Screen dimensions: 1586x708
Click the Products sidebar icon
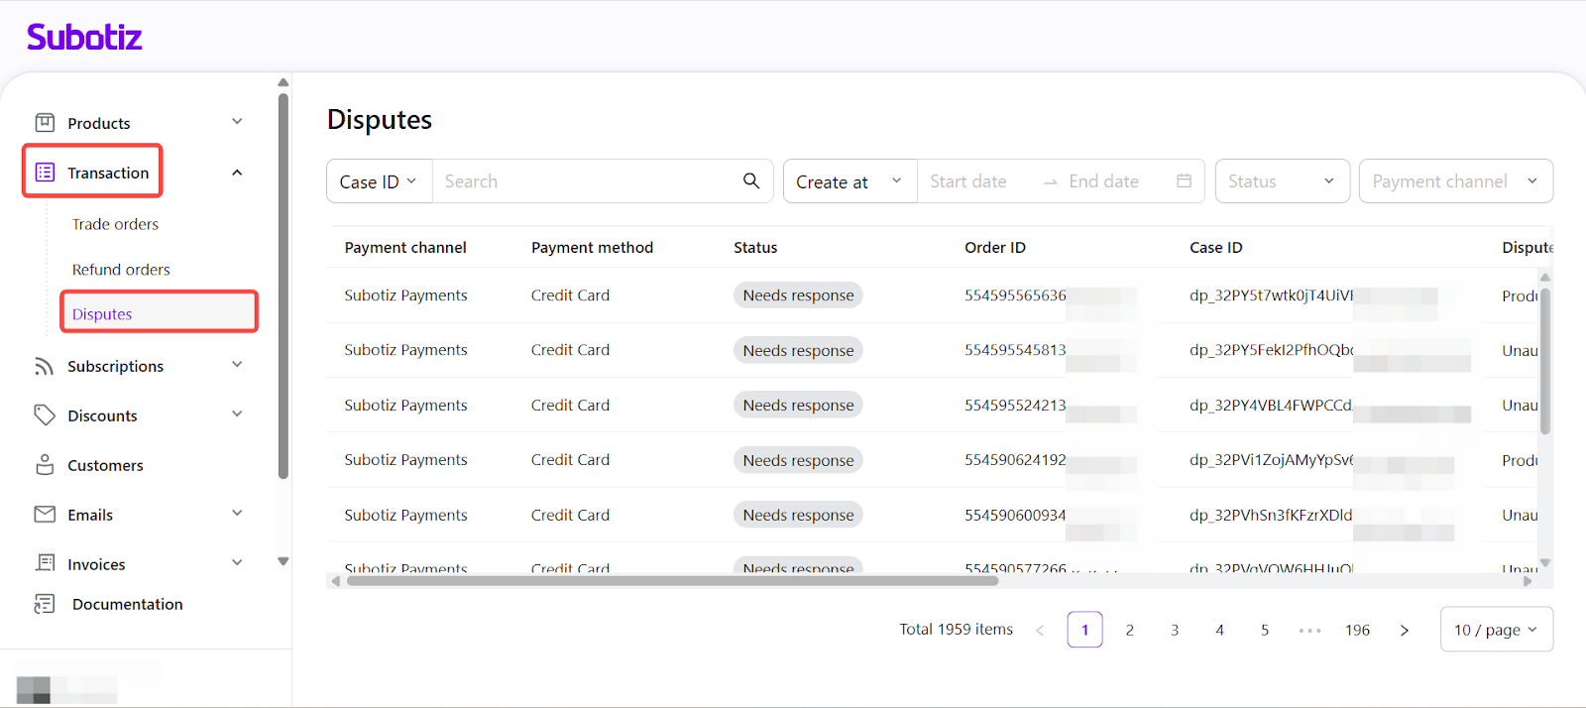pos(45,123)
